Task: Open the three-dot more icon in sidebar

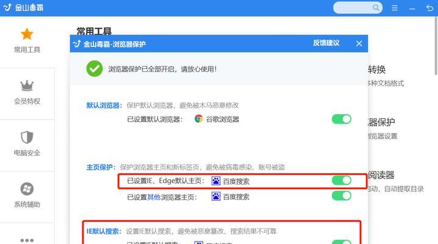Action: pos(27,240)
